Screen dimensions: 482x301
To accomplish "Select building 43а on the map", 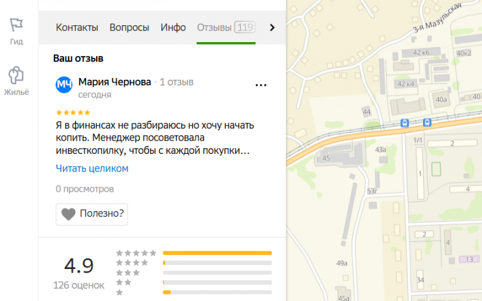I will [380, 150].
